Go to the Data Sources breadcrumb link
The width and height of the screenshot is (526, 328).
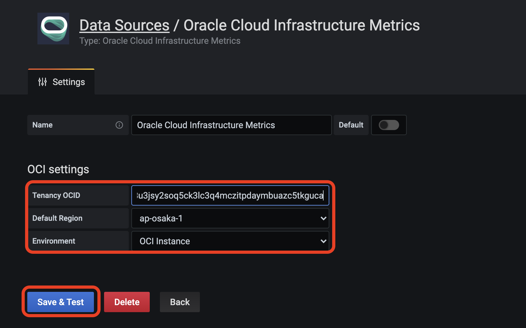pyautogui.click(x=124, y=25)
